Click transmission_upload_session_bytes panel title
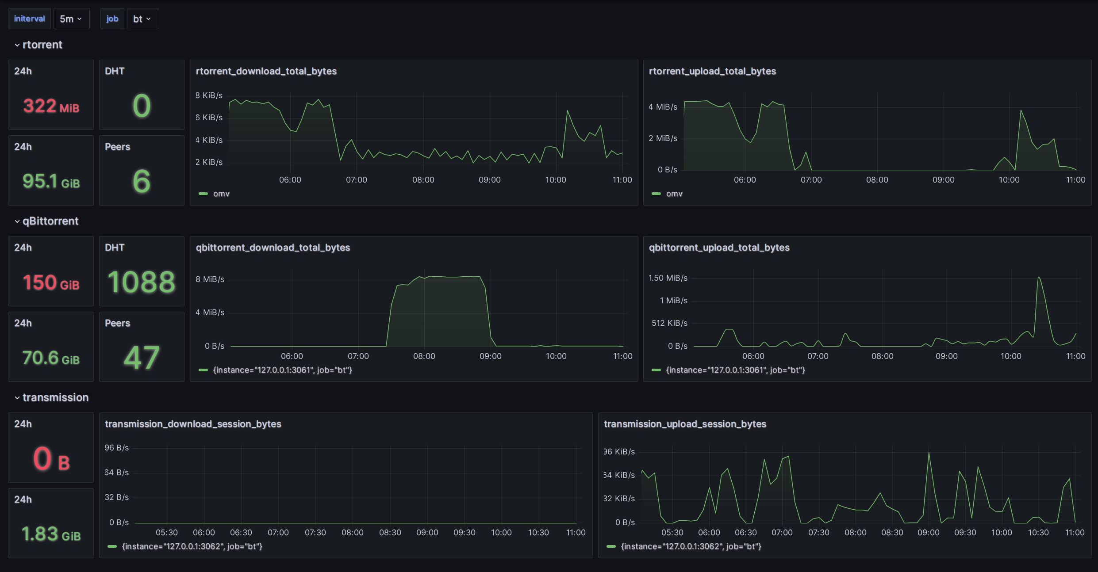The width and height of the screenshot is (1098, 572). (x=684, y=424)
